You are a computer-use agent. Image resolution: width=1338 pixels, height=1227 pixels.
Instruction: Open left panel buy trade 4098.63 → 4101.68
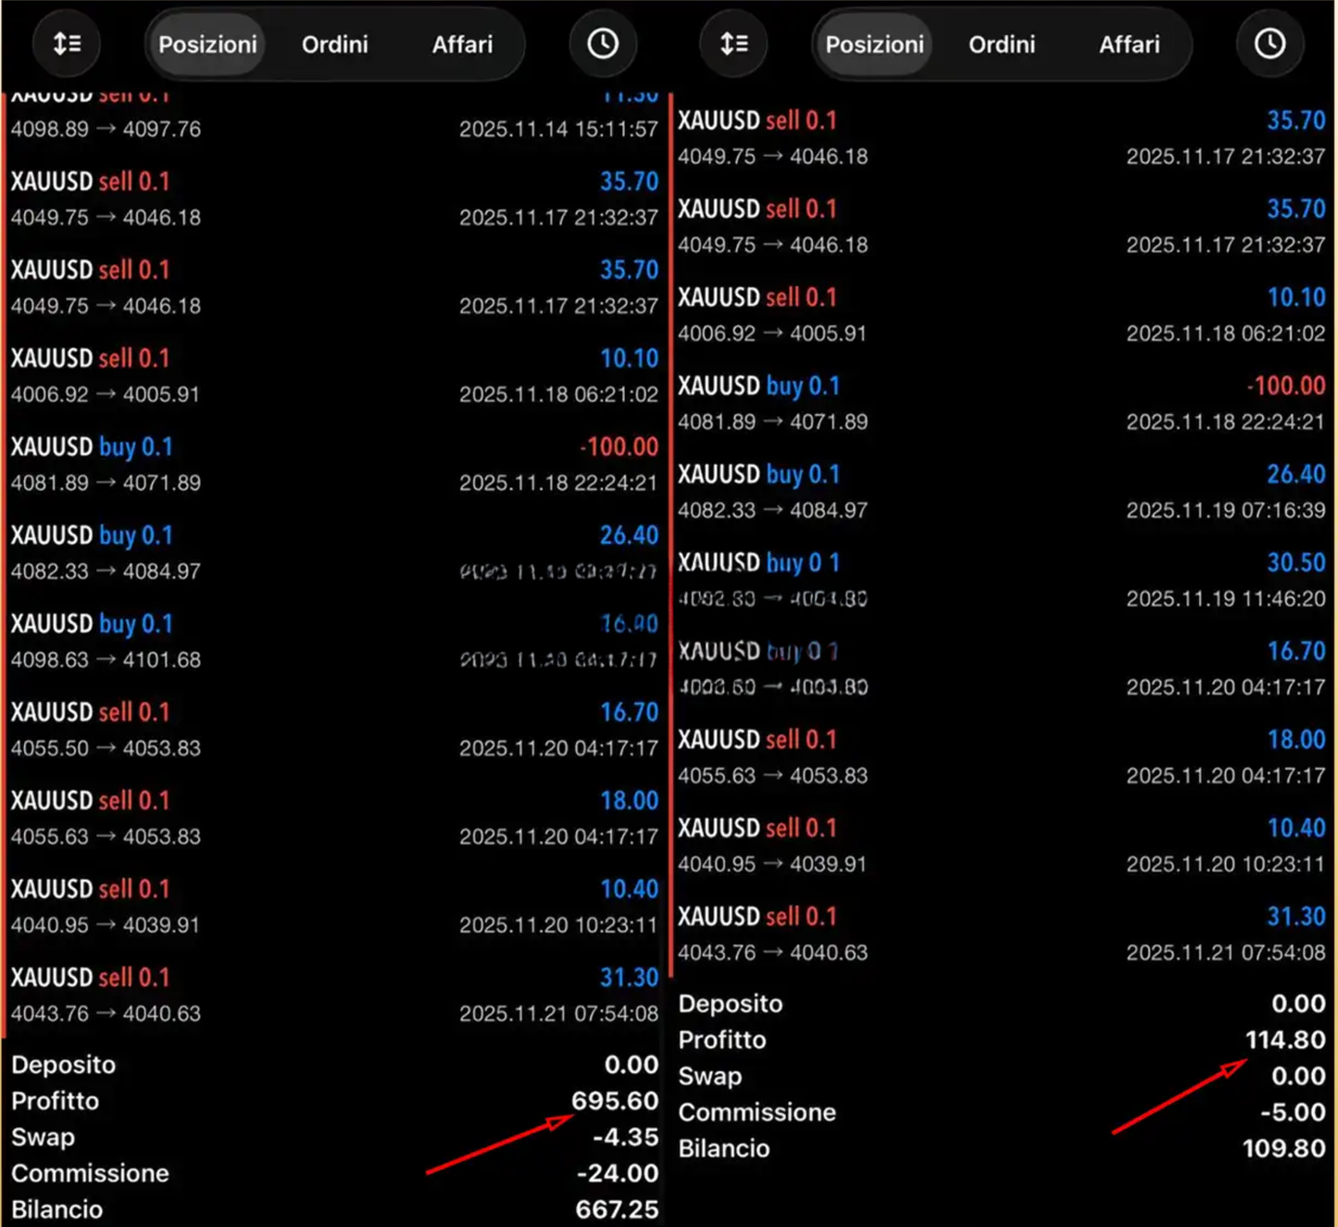(333, 641)
